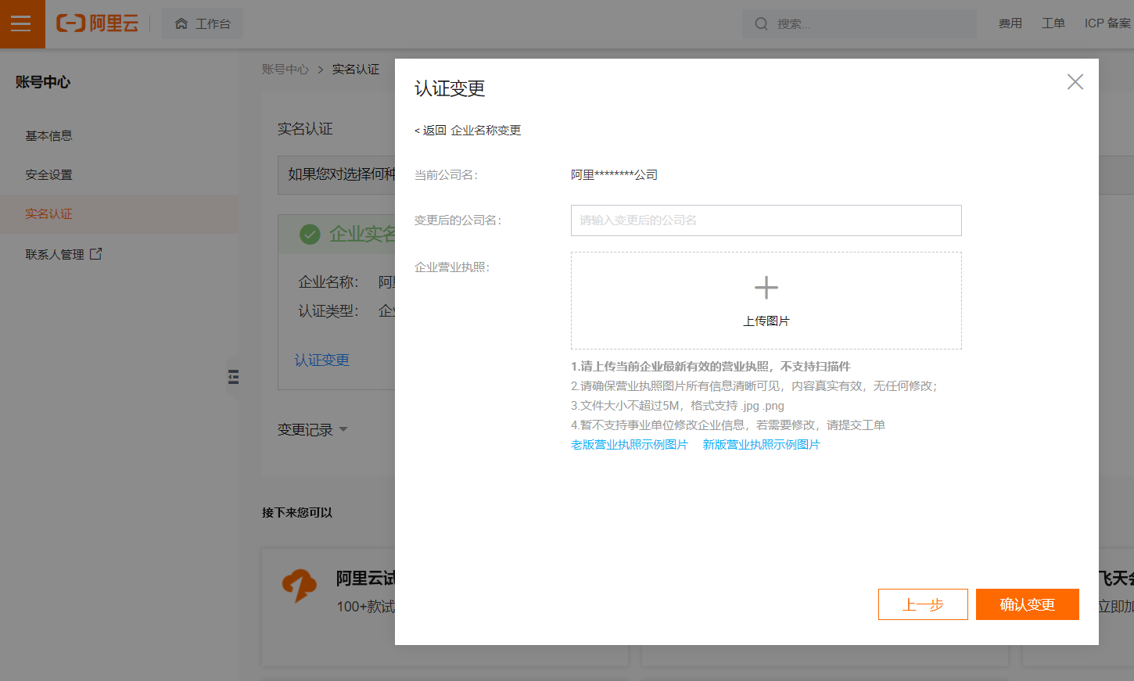Click the masked company name 阿里********公司
The height and width of the screenshot is (681, 1134).
(614, 174)
